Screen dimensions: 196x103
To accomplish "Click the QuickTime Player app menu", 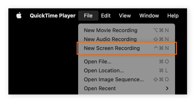I will coord(53,16).
